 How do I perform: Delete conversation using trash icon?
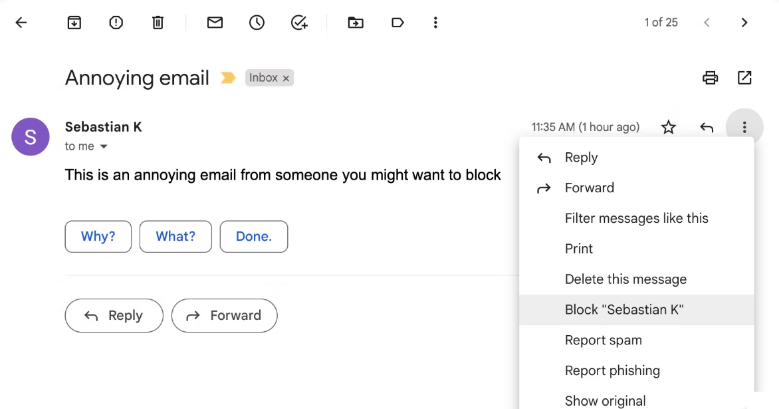[158, 23]
